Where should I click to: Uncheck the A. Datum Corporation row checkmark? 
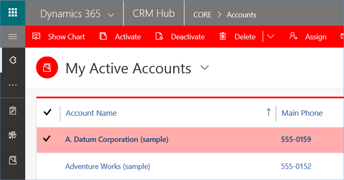coord(47,139)
